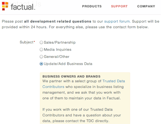Click the red required asterisk beside Subject

34,42
